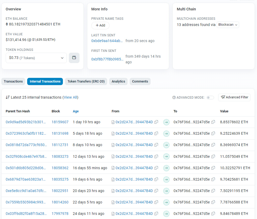Click the green arrow on block 18131698 row
This screenshot has width=257, height=219.
coord(166,133)
